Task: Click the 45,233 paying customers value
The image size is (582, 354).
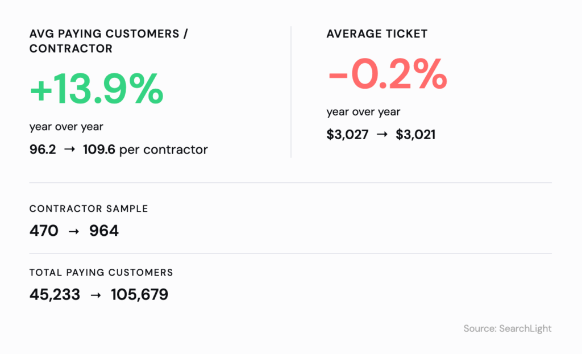Action: 55,295
